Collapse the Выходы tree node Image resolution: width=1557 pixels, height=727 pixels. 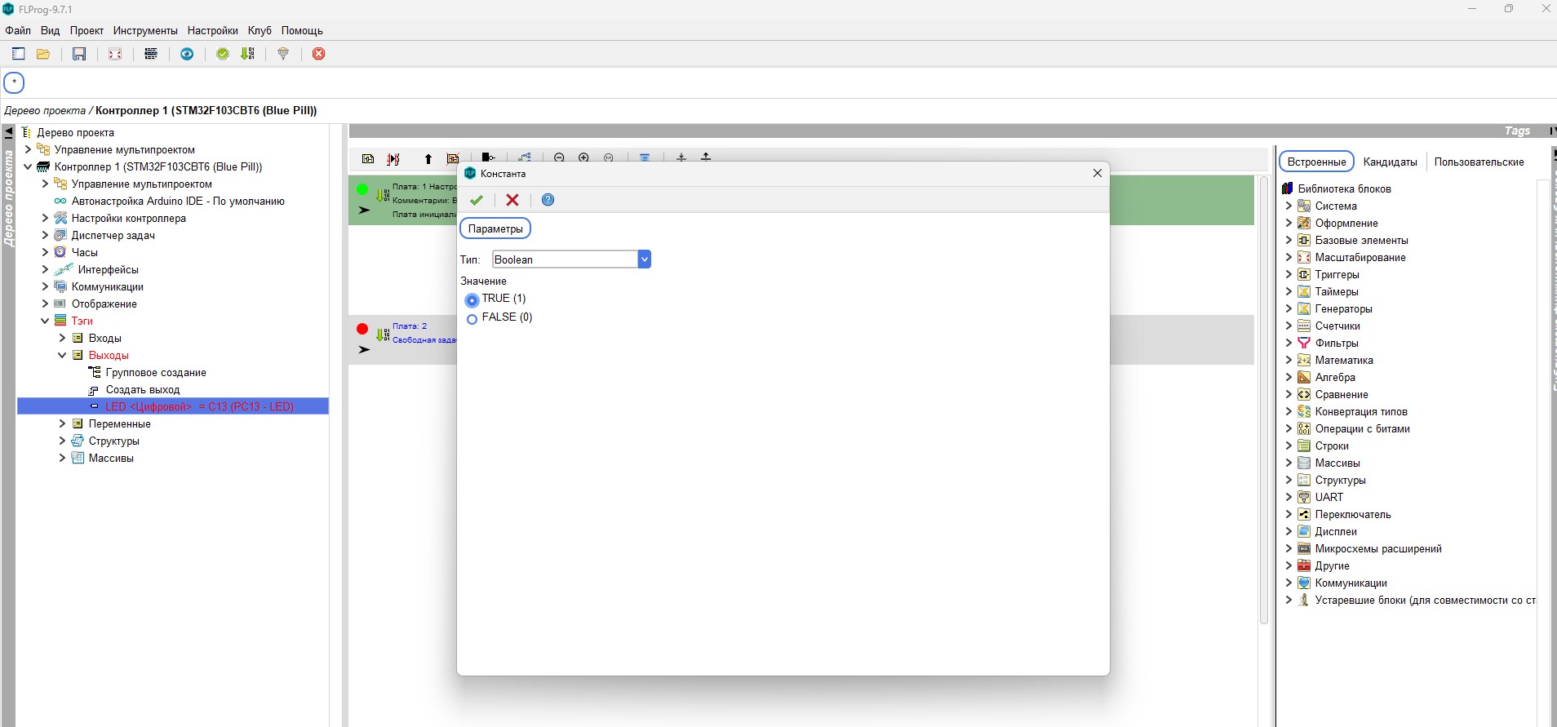click(62, 355)
